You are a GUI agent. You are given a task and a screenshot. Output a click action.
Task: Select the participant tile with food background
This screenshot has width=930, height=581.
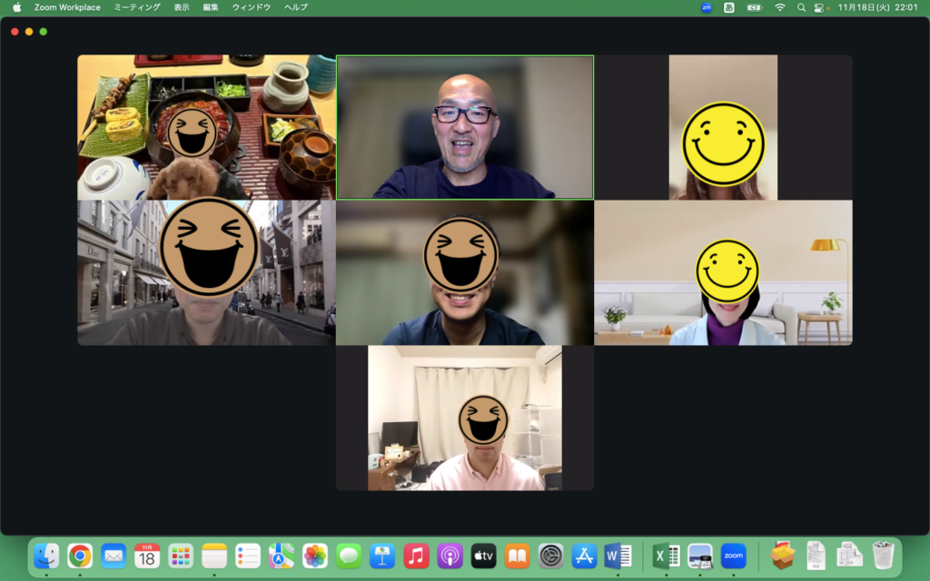click(x=206, y=127)
